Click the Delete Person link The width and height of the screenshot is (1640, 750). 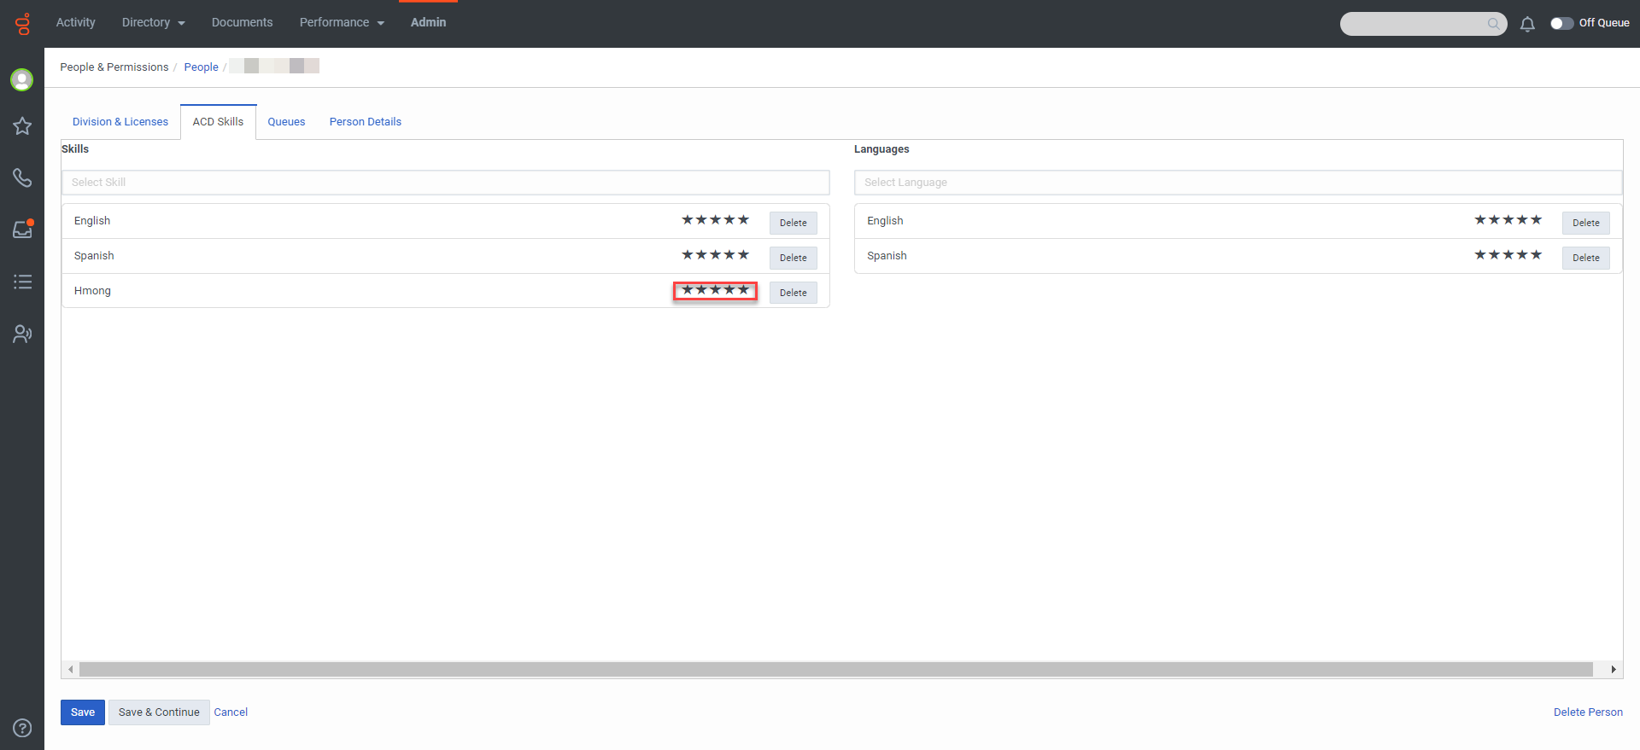(x=1588, y=712)
